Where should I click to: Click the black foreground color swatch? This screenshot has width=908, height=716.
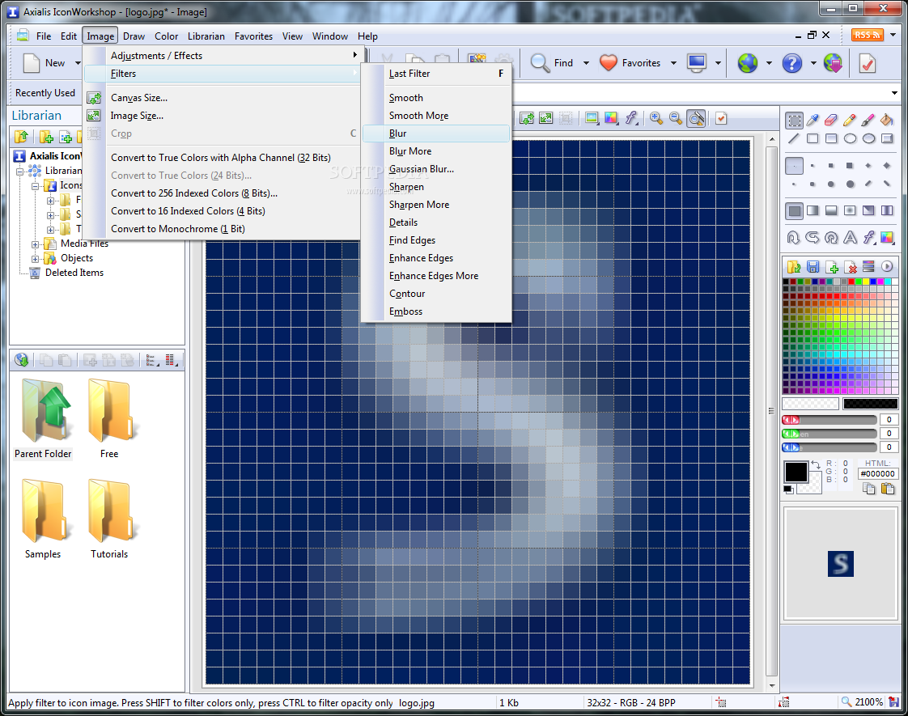[796, 472]
